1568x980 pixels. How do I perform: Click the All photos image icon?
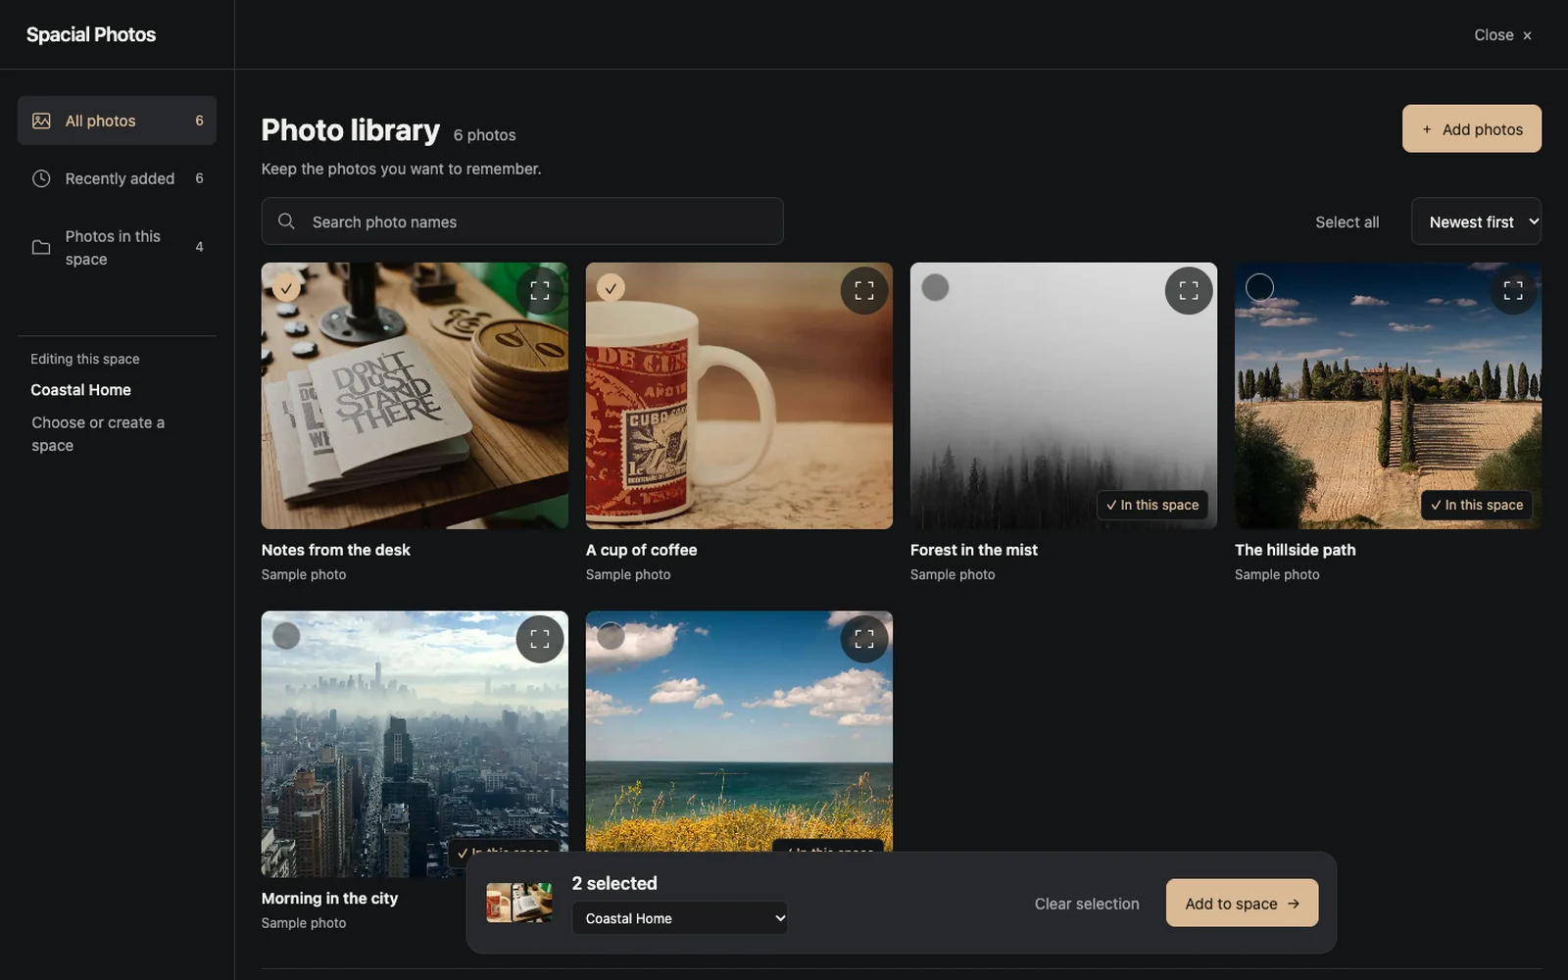pyautogui.click(x=41, y=121)
